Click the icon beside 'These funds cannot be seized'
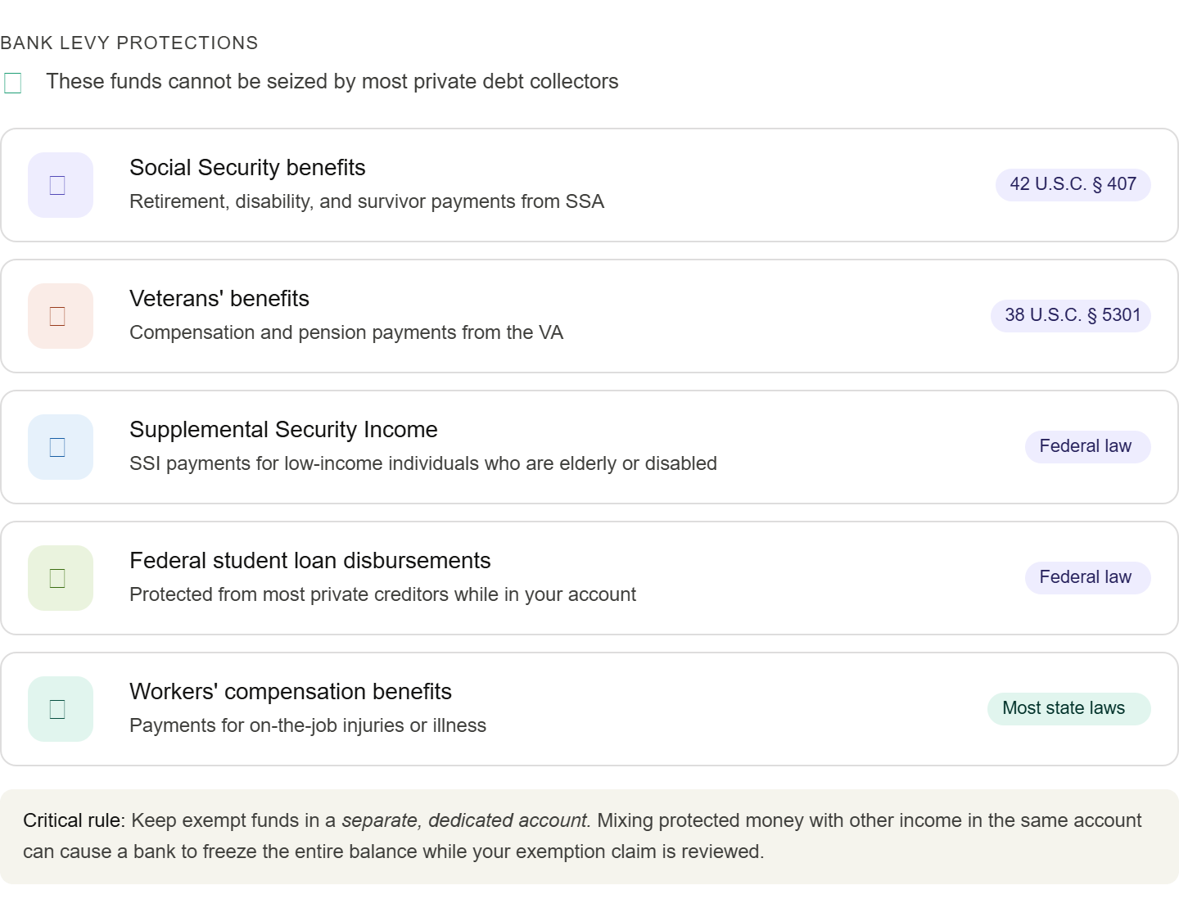The height and width of the screenshot is (917, 1179). [x=13, y=83]
